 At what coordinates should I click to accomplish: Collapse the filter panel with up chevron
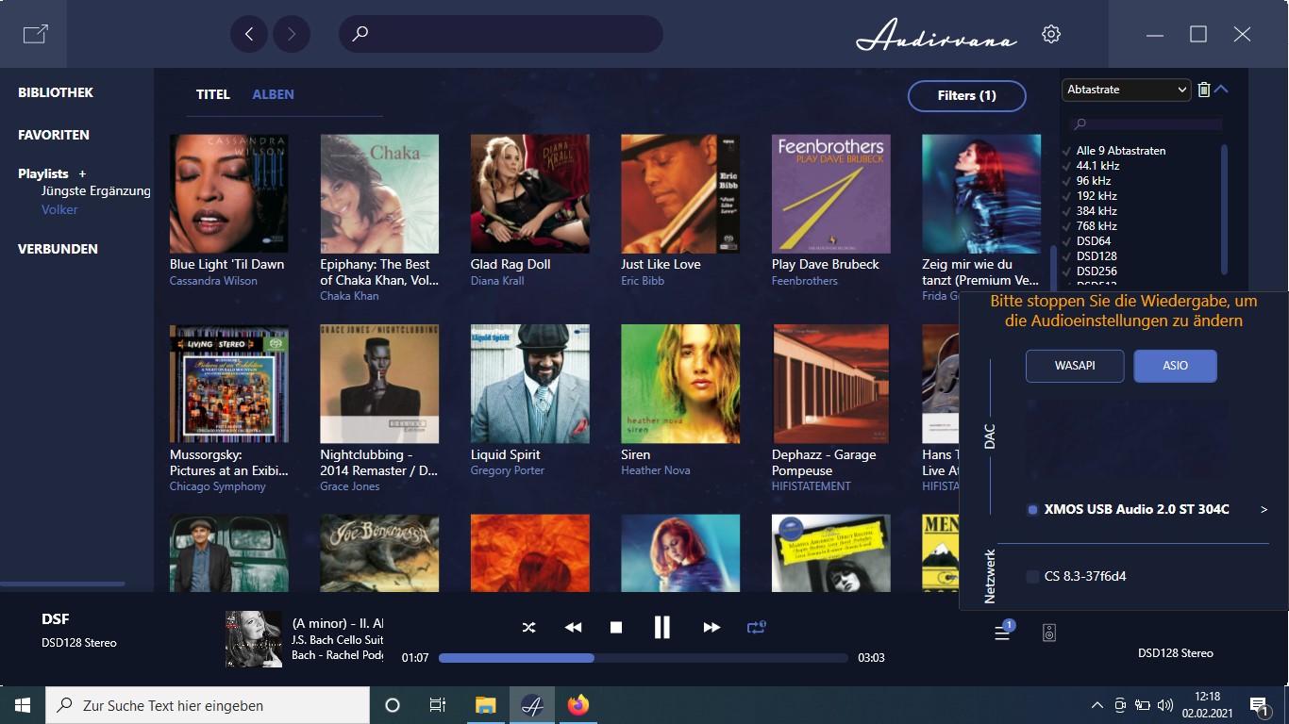(1221, 90)
